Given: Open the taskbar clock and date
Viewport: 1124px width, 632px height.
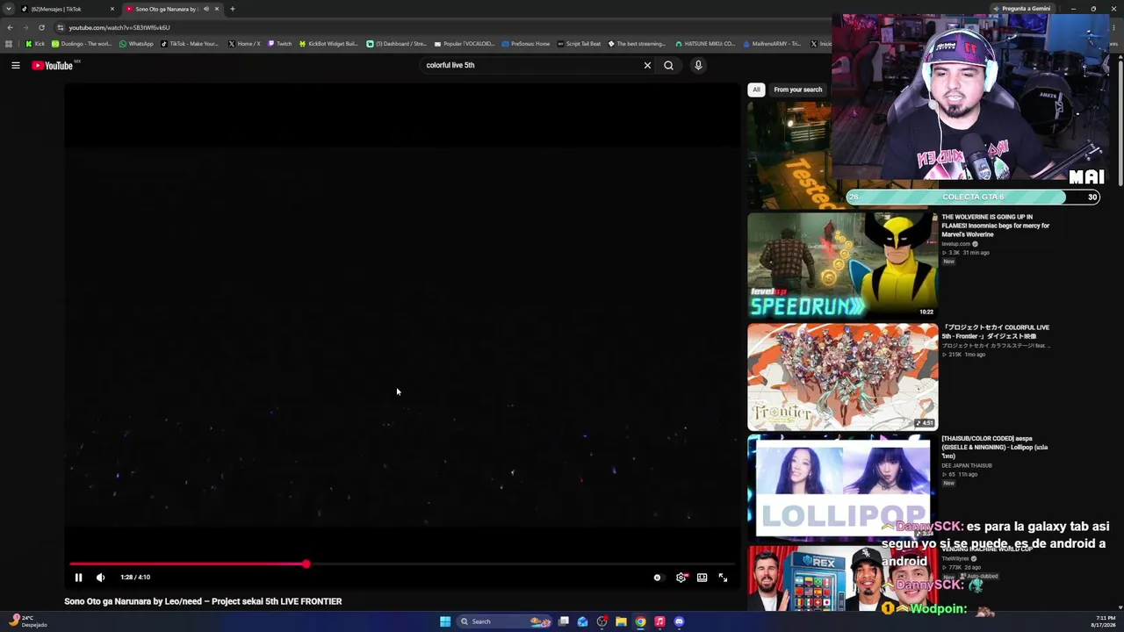Looking at the screenshot, I should point(1103,621).
